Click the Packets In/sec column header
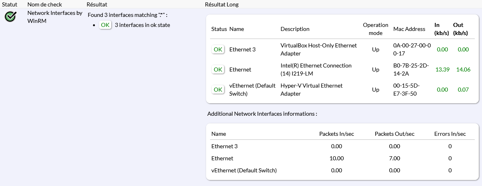 pyautogui.click(x=337, y=134)
